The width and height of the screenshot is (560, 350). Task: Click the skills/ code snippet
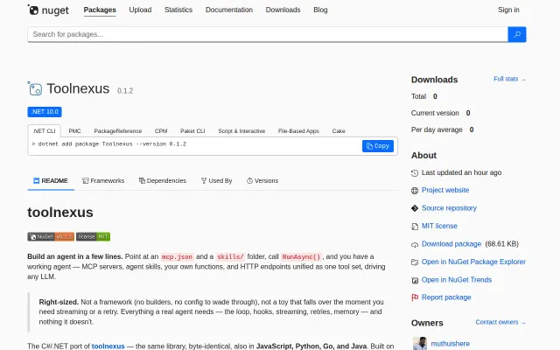click(x=230, y=256)
